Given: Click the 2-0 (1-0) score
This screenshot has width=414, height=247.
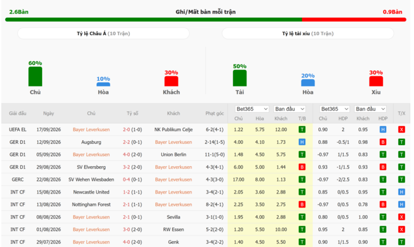Looking at the screenshot, I should coord(132,130).
